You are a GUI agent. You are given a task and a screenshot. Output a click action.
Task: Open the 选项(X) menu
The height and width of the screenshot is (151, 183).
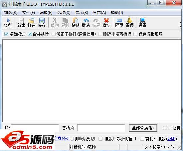pyautogui.click(x=64, y=13)
